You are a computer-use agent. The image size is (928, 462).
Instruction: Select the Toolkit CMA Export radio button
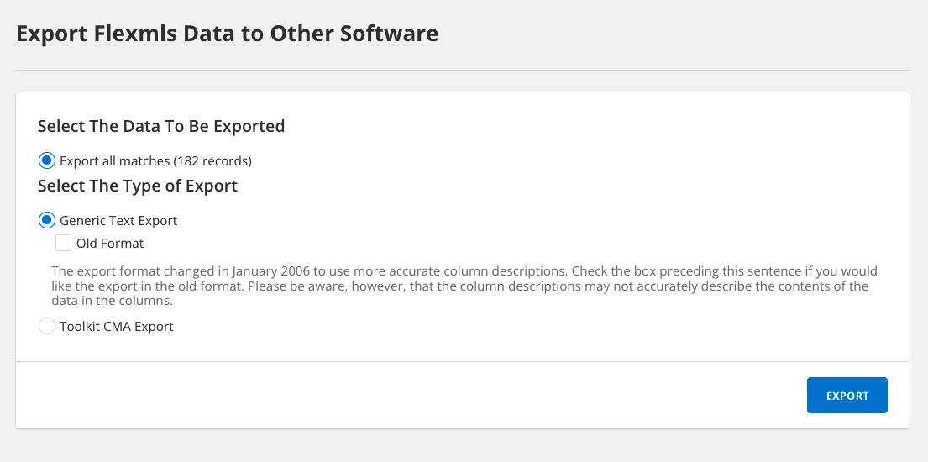(x=46, y=327)
